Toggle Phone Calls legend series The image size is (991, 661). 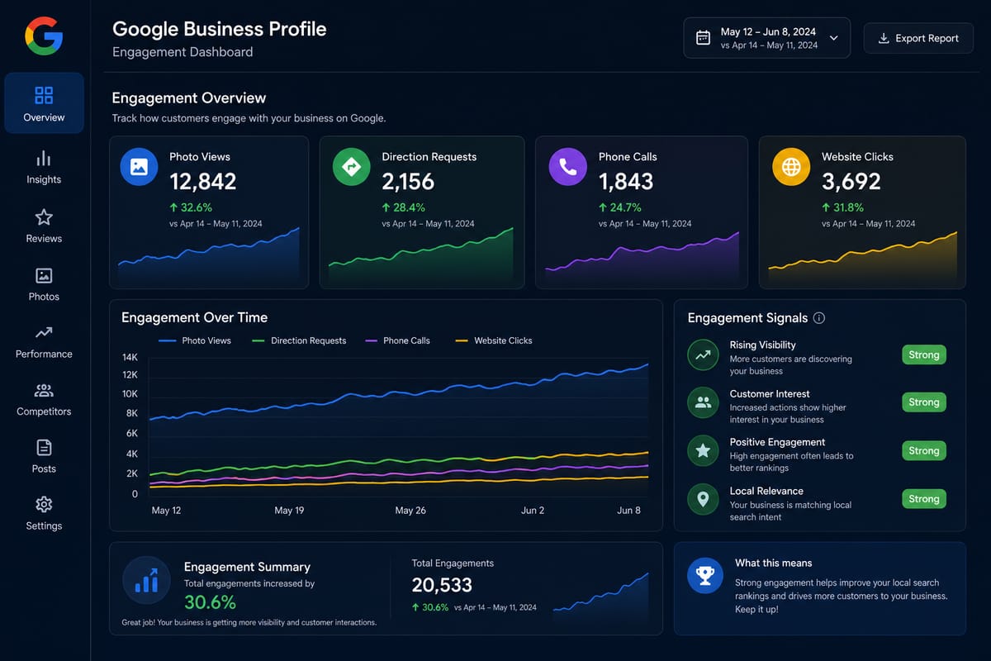coord(397,340)
